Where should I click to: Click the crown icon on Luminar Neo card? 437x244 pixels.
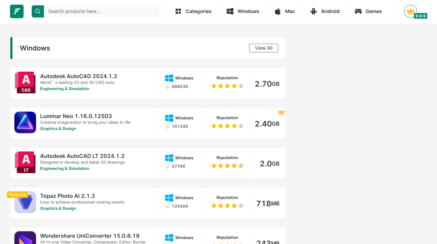[x=281, y=112]
